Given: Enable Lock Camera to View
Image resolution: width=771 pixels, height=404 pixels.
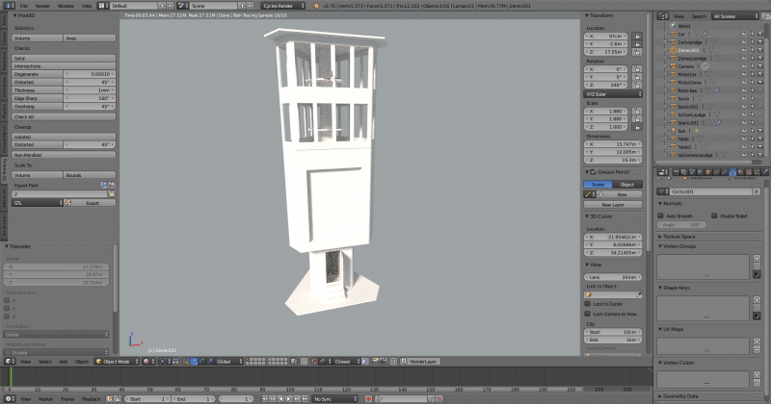Looking at the screenshot, I should (589, 314).
